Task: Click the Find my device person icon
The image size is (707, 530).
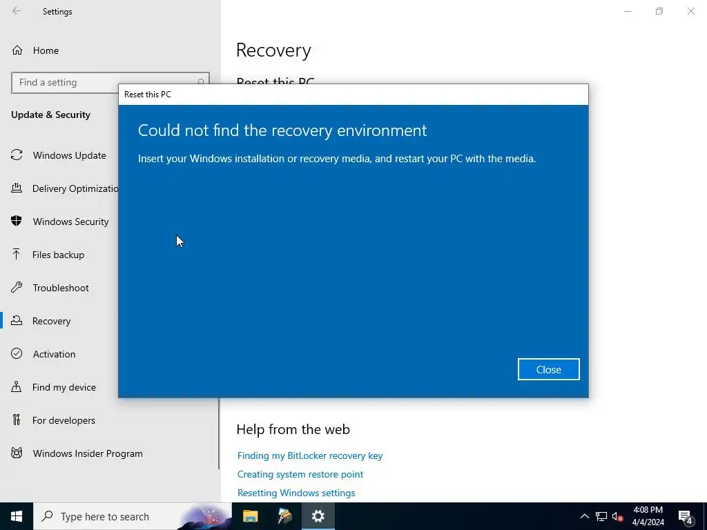Action: tap(17, 386)
